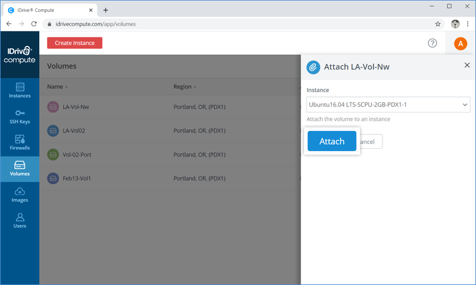
Task: Click the LA-Vol-Nw volume icon
Action: (53, 107)
